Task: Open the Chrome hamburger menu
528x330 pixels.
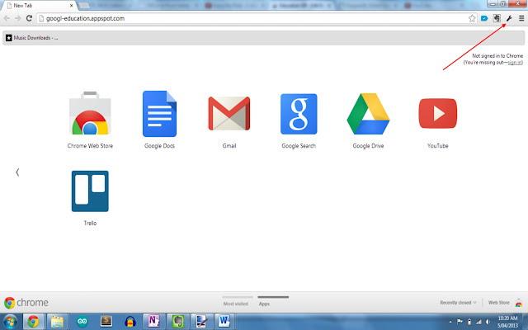Action: [x=521, y=18]
